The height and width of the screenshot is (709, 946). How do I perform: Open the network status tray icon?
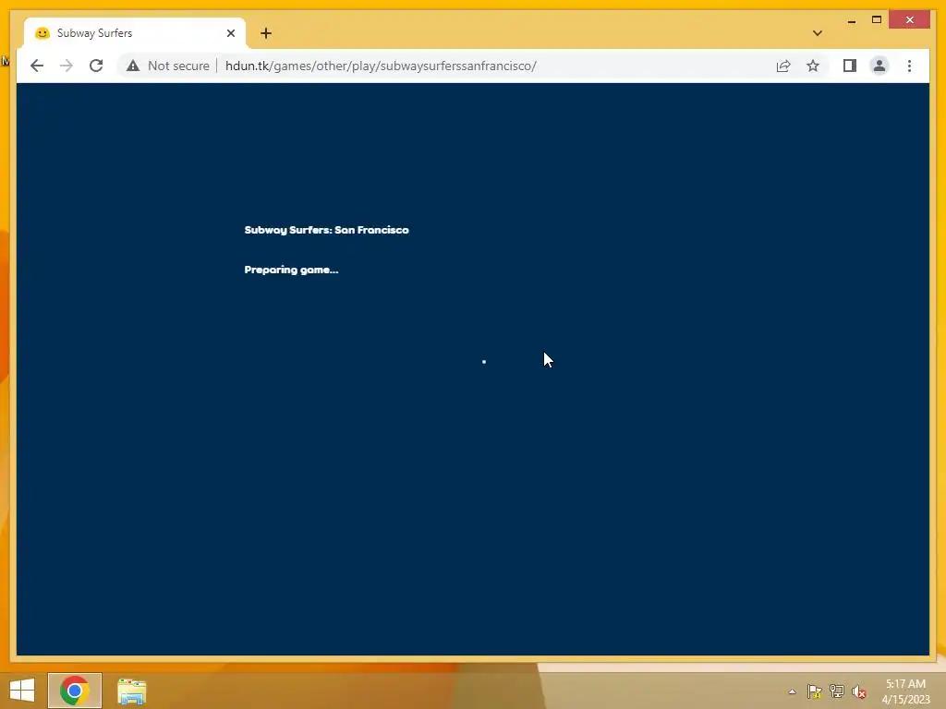tap(837, 691)
